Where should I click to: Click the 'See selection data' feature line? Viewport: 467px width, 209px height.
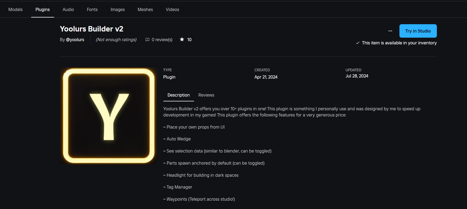tap(217, 151)
